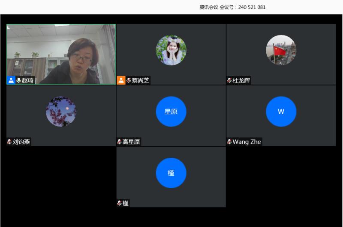Click 蔡尚芝's girl portrait avatar
The width and height of the screenshot is (343, 227).
[x=171, y=50]
